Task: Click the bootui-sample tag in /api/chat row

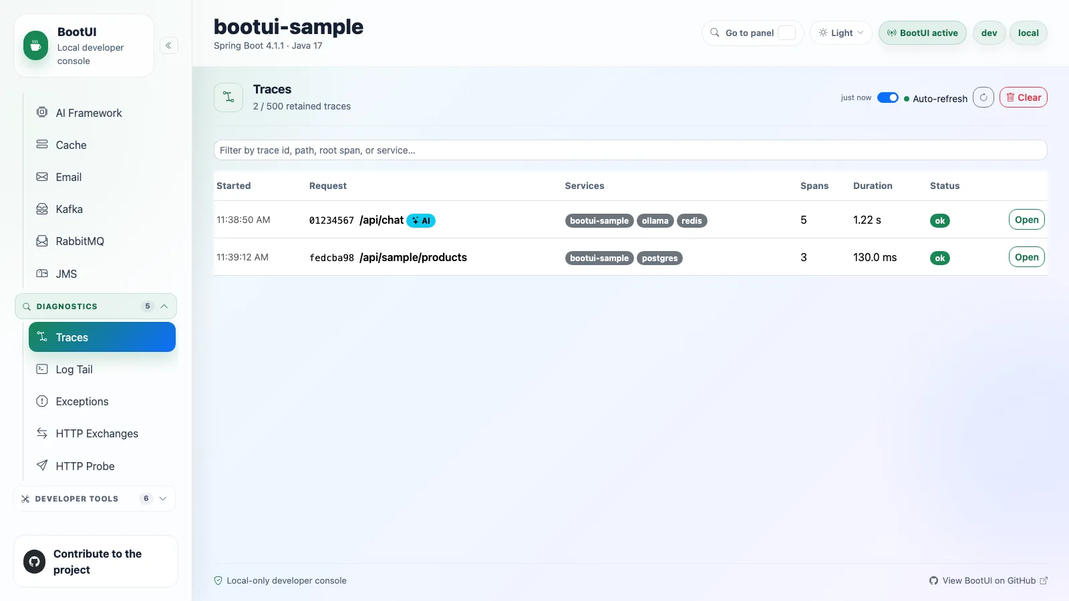Action: click(599, 221)
